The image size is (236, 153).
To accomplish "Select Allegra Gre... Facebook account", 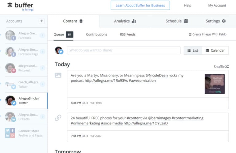I will [26, 36].
